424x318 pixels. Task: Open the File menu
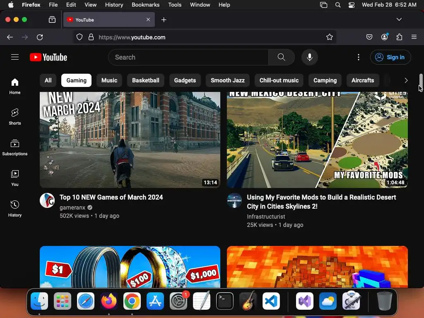tap(53, 5)
